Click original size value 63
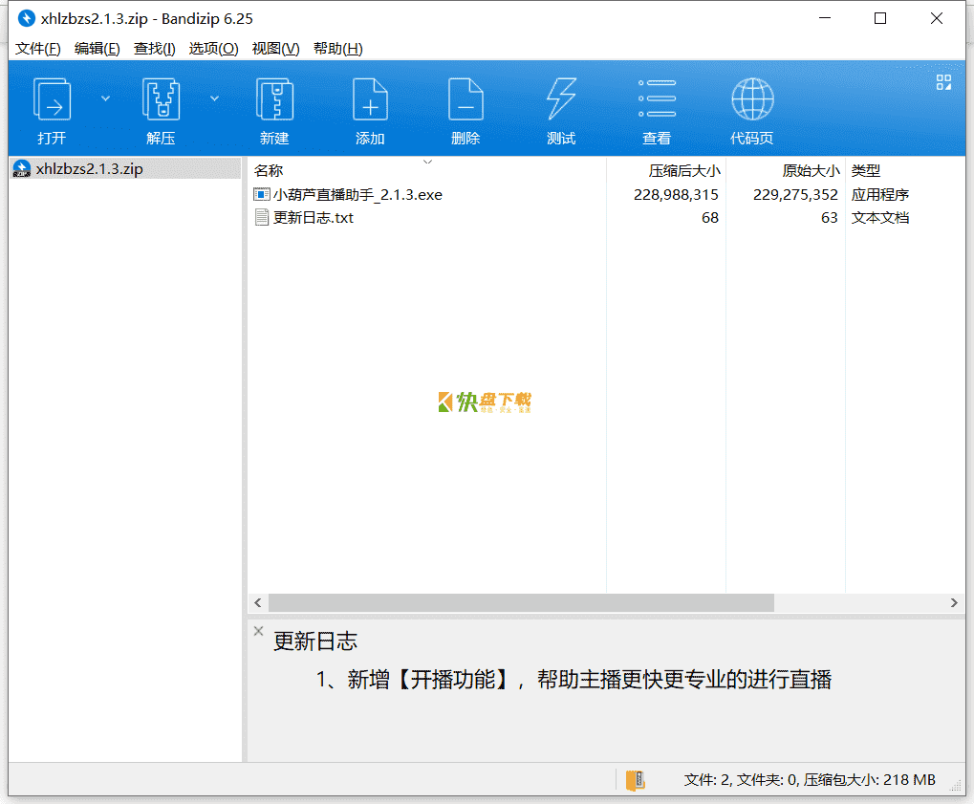 [830, 217]
